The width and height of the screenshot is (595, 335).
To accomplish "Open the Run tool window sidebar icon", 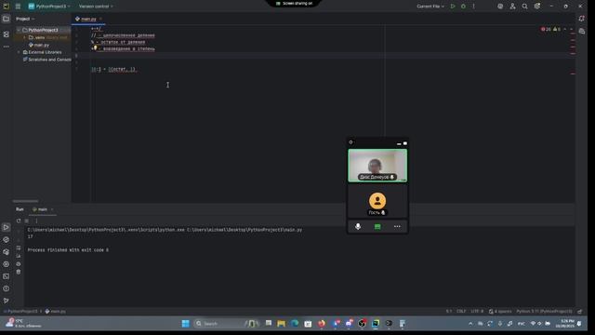I will [7, 227].
